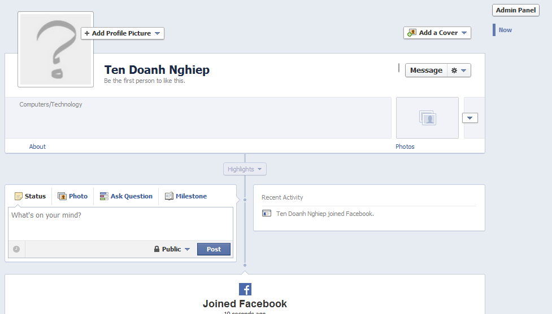The image size is (552, 314).
Task: Click the What's on your mind text box
Action: pos(120,223)
